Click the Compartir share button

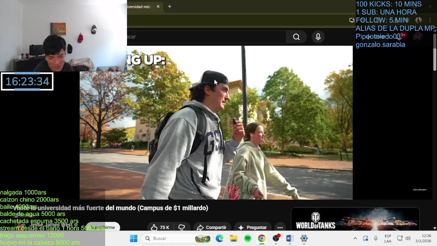coord(212,228)
